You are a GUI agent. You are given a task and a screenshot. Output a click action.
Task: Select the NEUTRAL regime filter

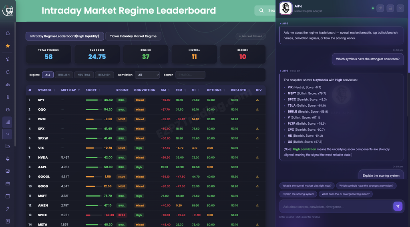84,75
